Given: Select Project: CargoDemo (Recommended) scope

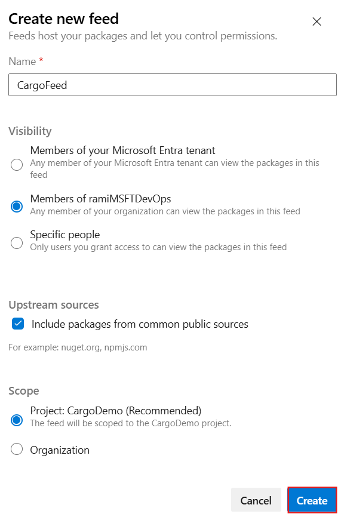Looking at the screenshot, I should tap(16, 420).
